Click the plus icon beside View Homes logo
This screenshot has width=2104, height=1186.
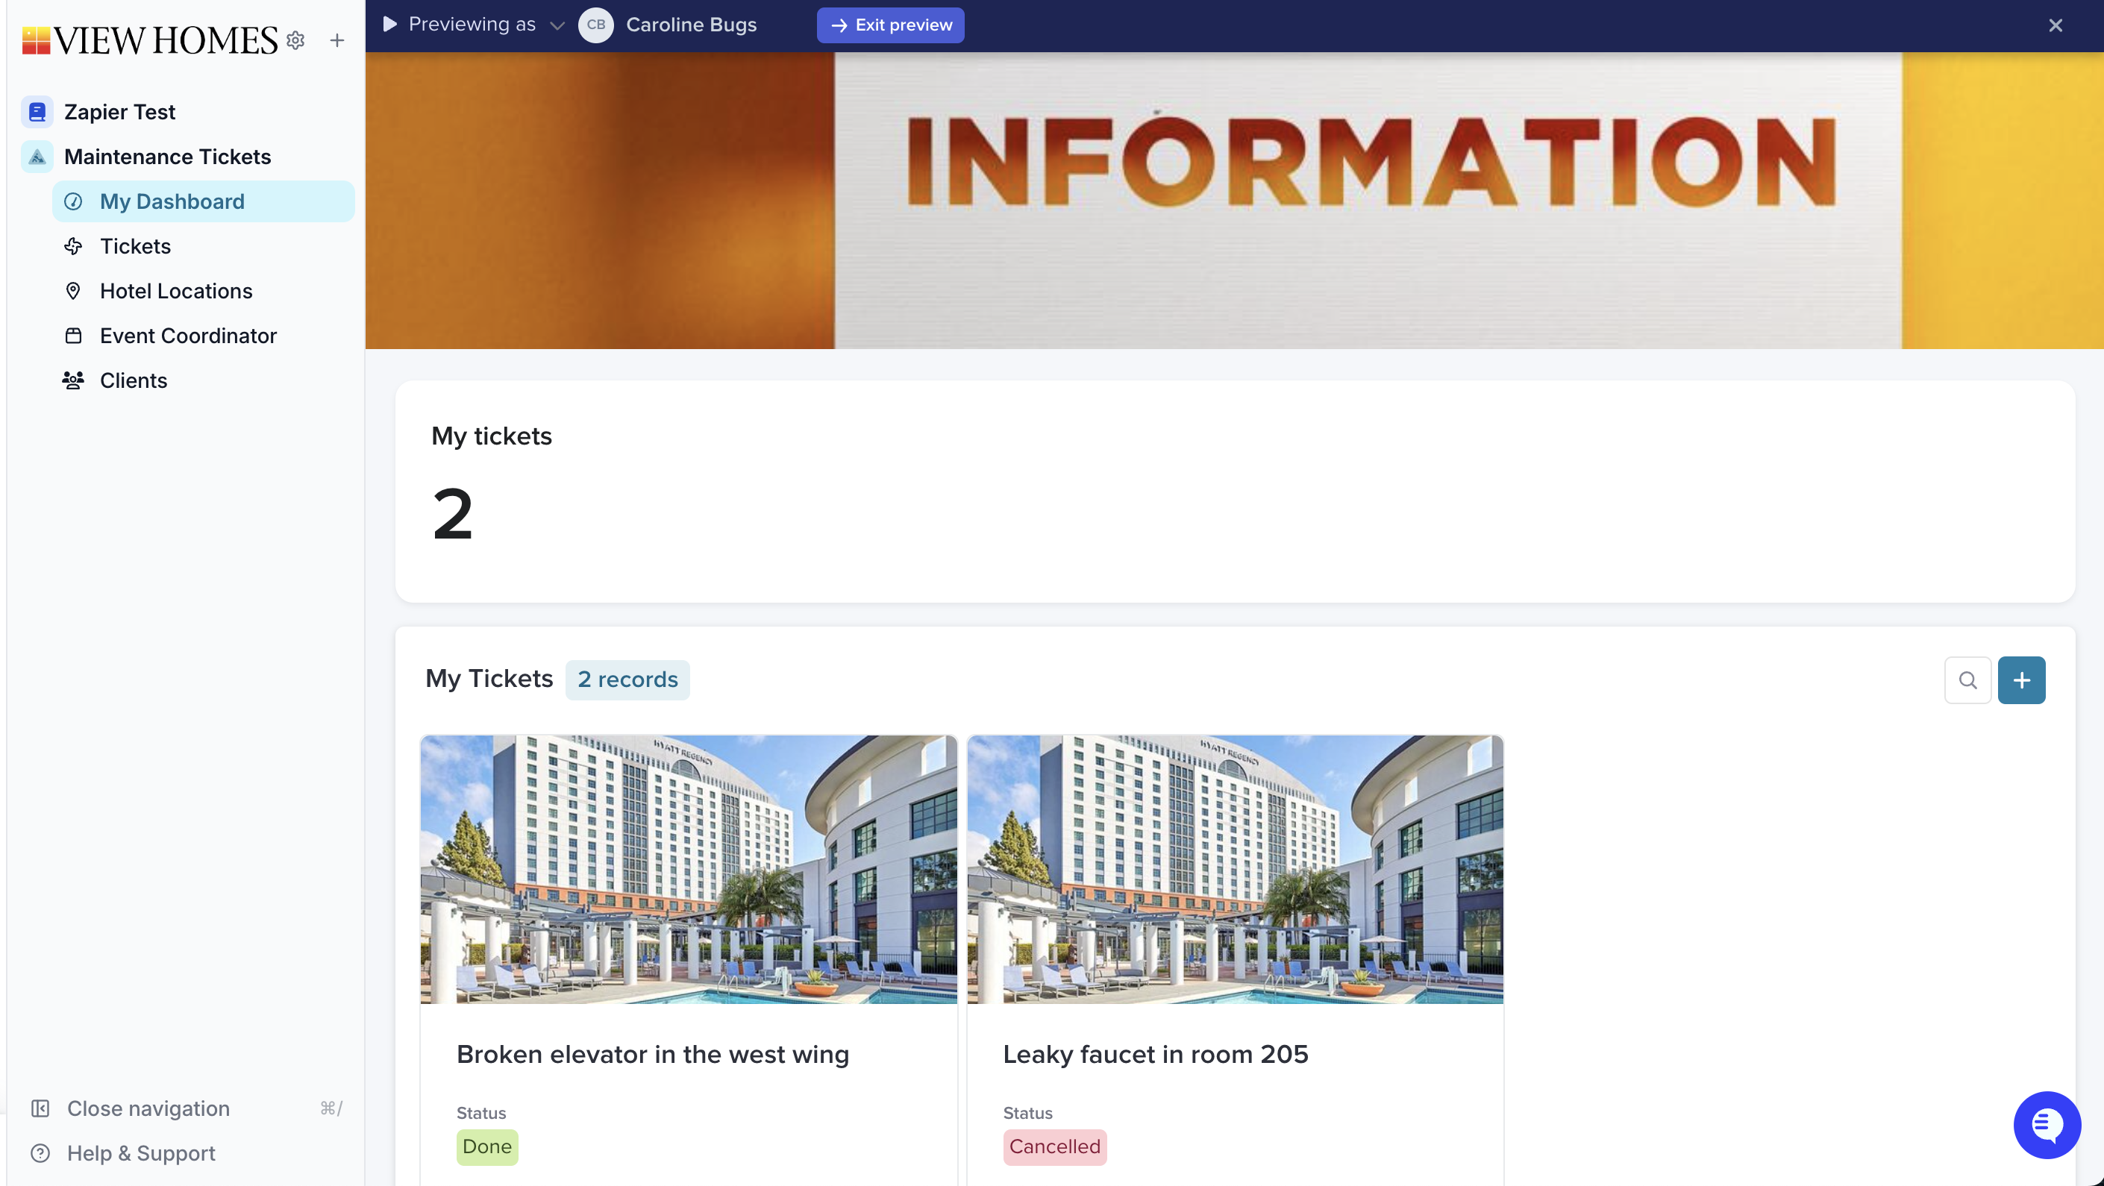click(x=336, y=40)
